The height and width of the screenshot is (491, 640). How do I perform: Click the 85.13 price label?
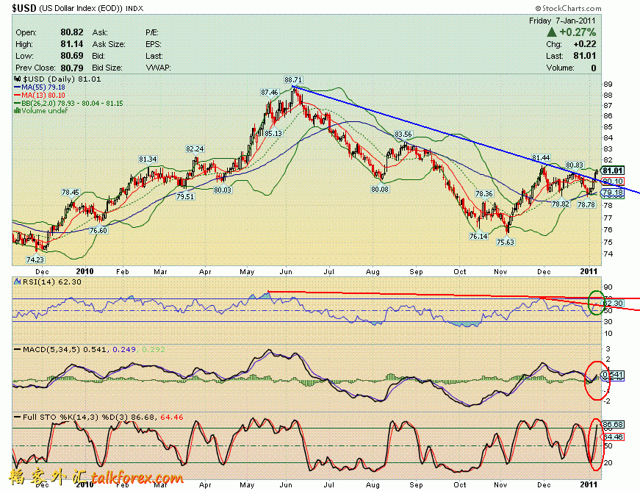pos(273,133)
